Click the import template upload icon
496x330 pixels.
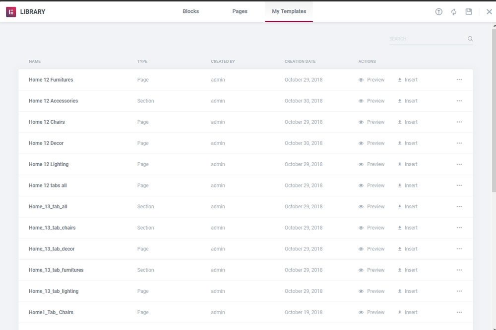[x=438, y=12]
